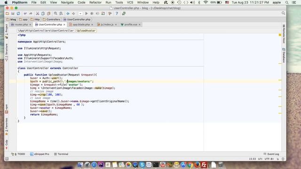
Task: Select the blog breadcrumb folder
Action: click(x=11, y=19)
